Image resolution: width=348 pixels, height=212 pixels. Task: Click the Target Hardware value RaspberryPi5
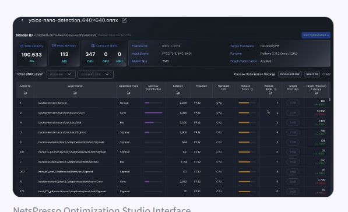coord(270,46)
